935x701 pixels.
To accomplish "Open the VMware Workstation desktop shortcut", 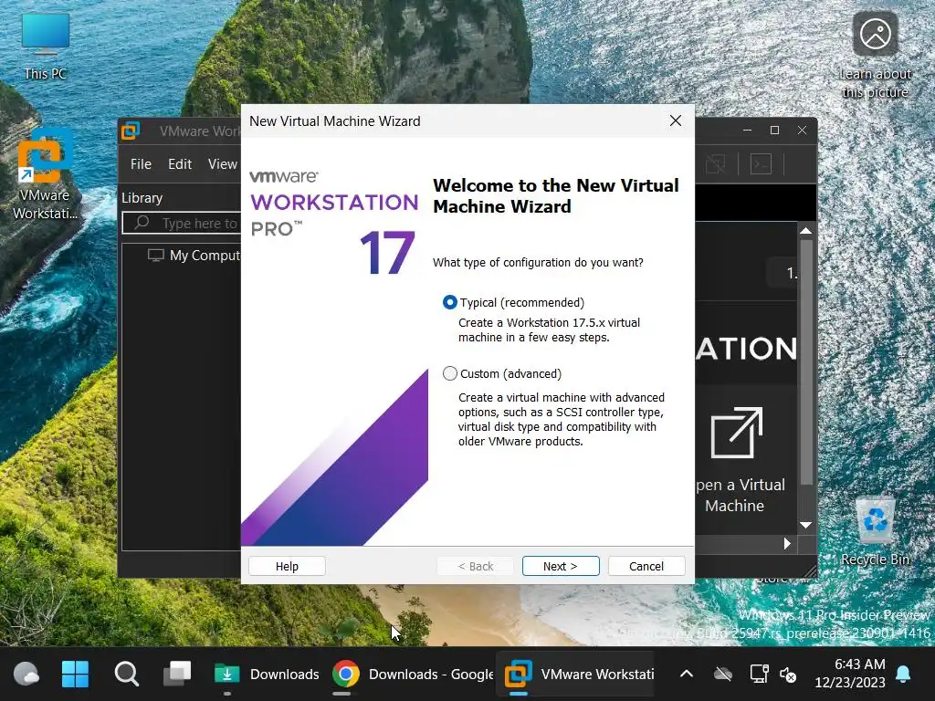I will point(46,174).
